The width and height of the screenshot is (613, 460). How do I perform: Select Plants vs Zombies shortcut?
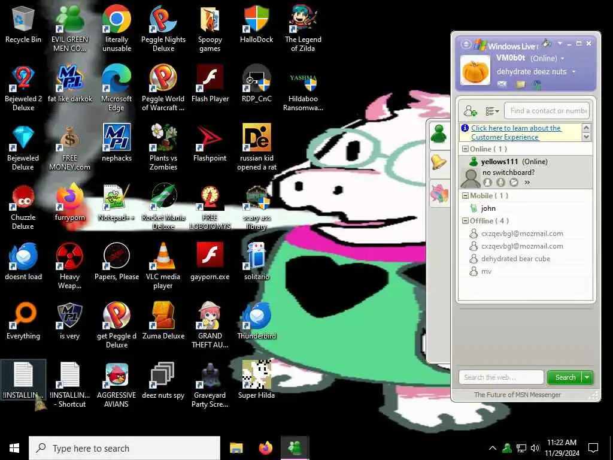[163, 147]
